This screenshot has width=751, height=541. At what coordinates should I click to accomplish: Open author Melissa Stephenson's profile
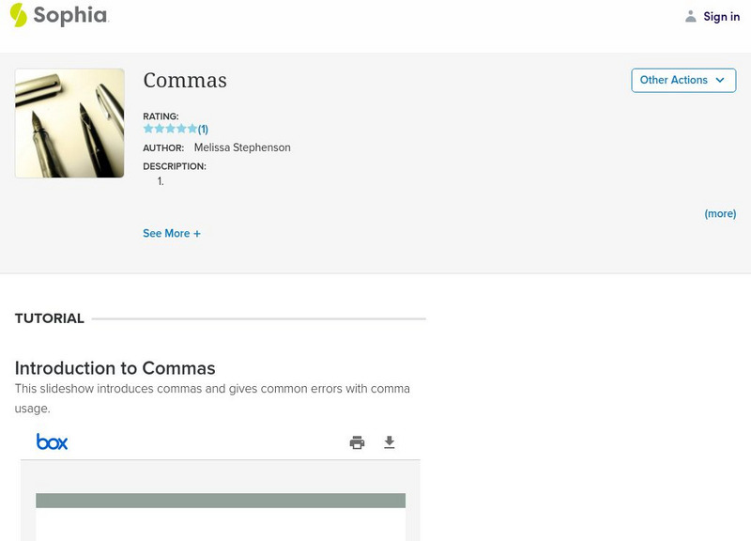point(242,147)
